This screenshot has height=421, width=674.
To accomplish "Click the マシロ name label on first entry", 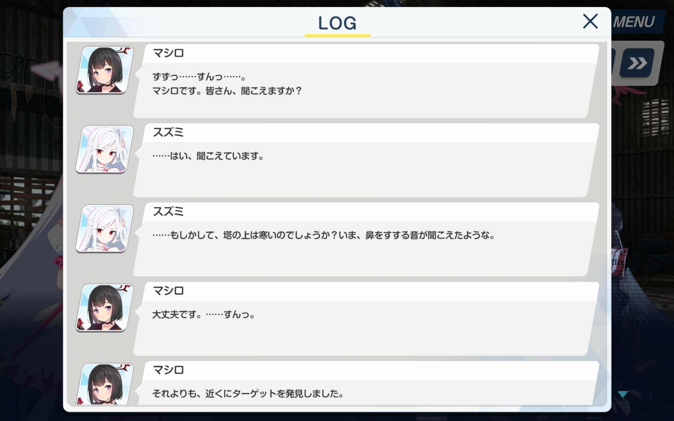I will pos(168,53).
